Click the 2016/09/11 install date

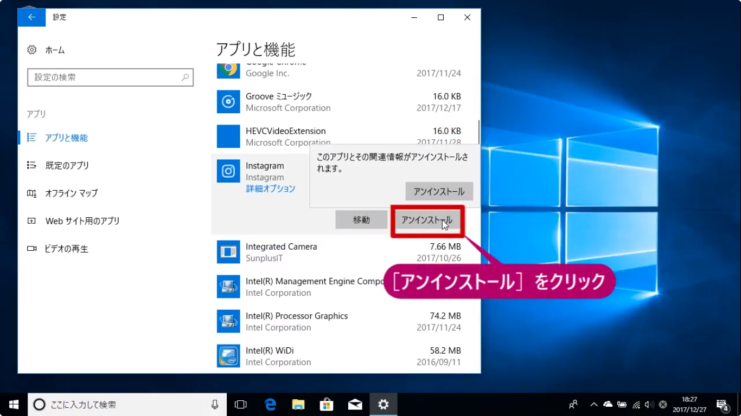439,362
